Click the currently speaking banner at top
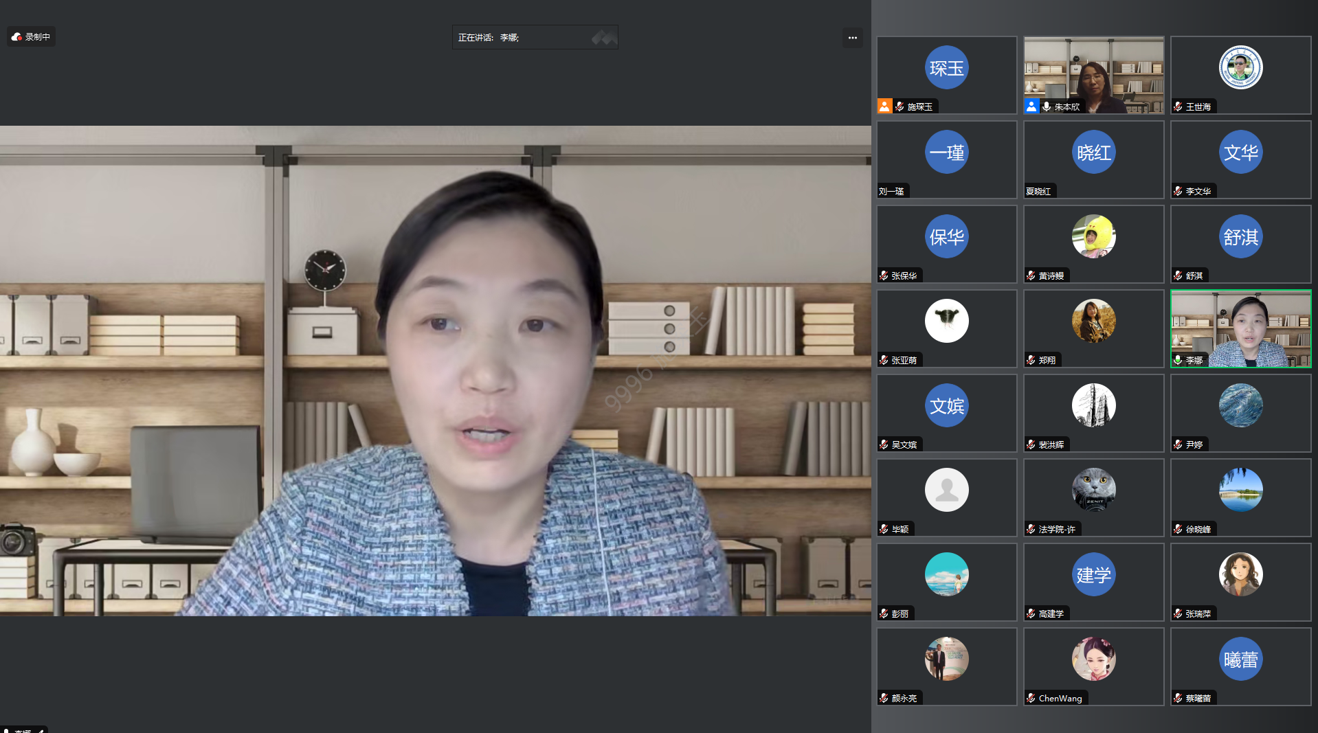This screenshot has height=733, width=1318. pos(535,38)
